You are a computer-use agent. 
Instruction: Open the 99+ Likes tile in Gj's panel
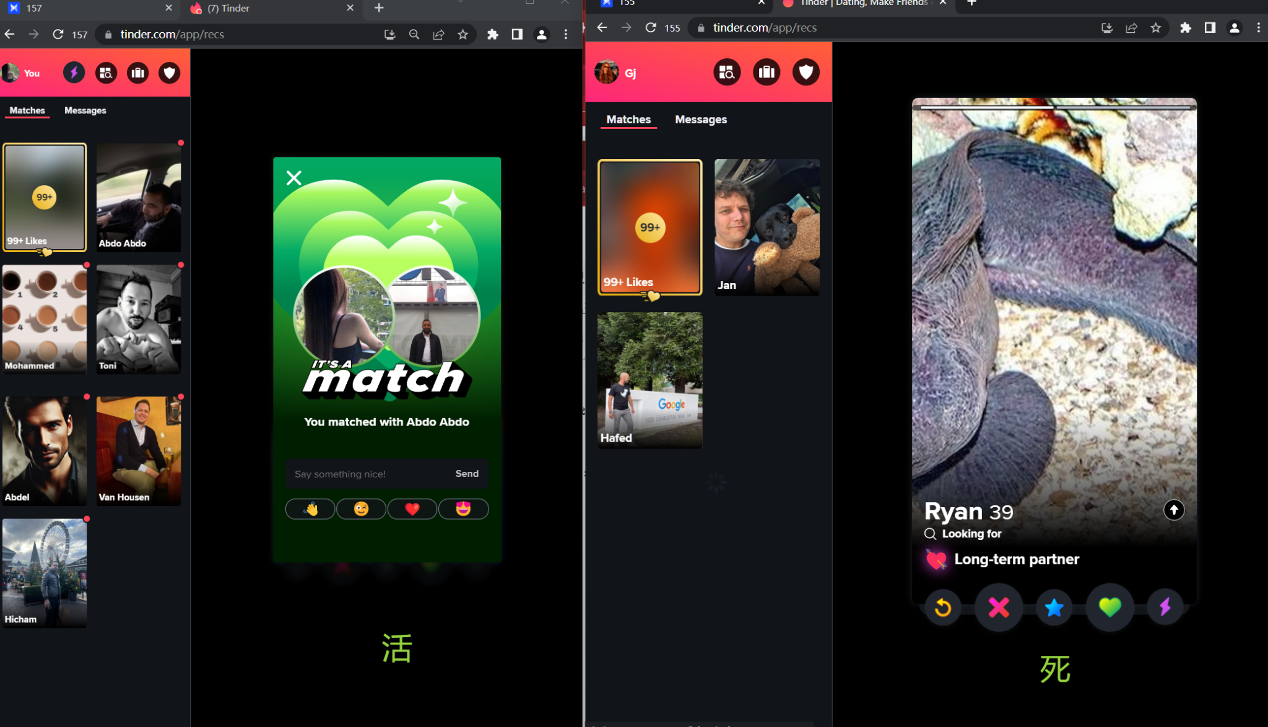point(649,227)
